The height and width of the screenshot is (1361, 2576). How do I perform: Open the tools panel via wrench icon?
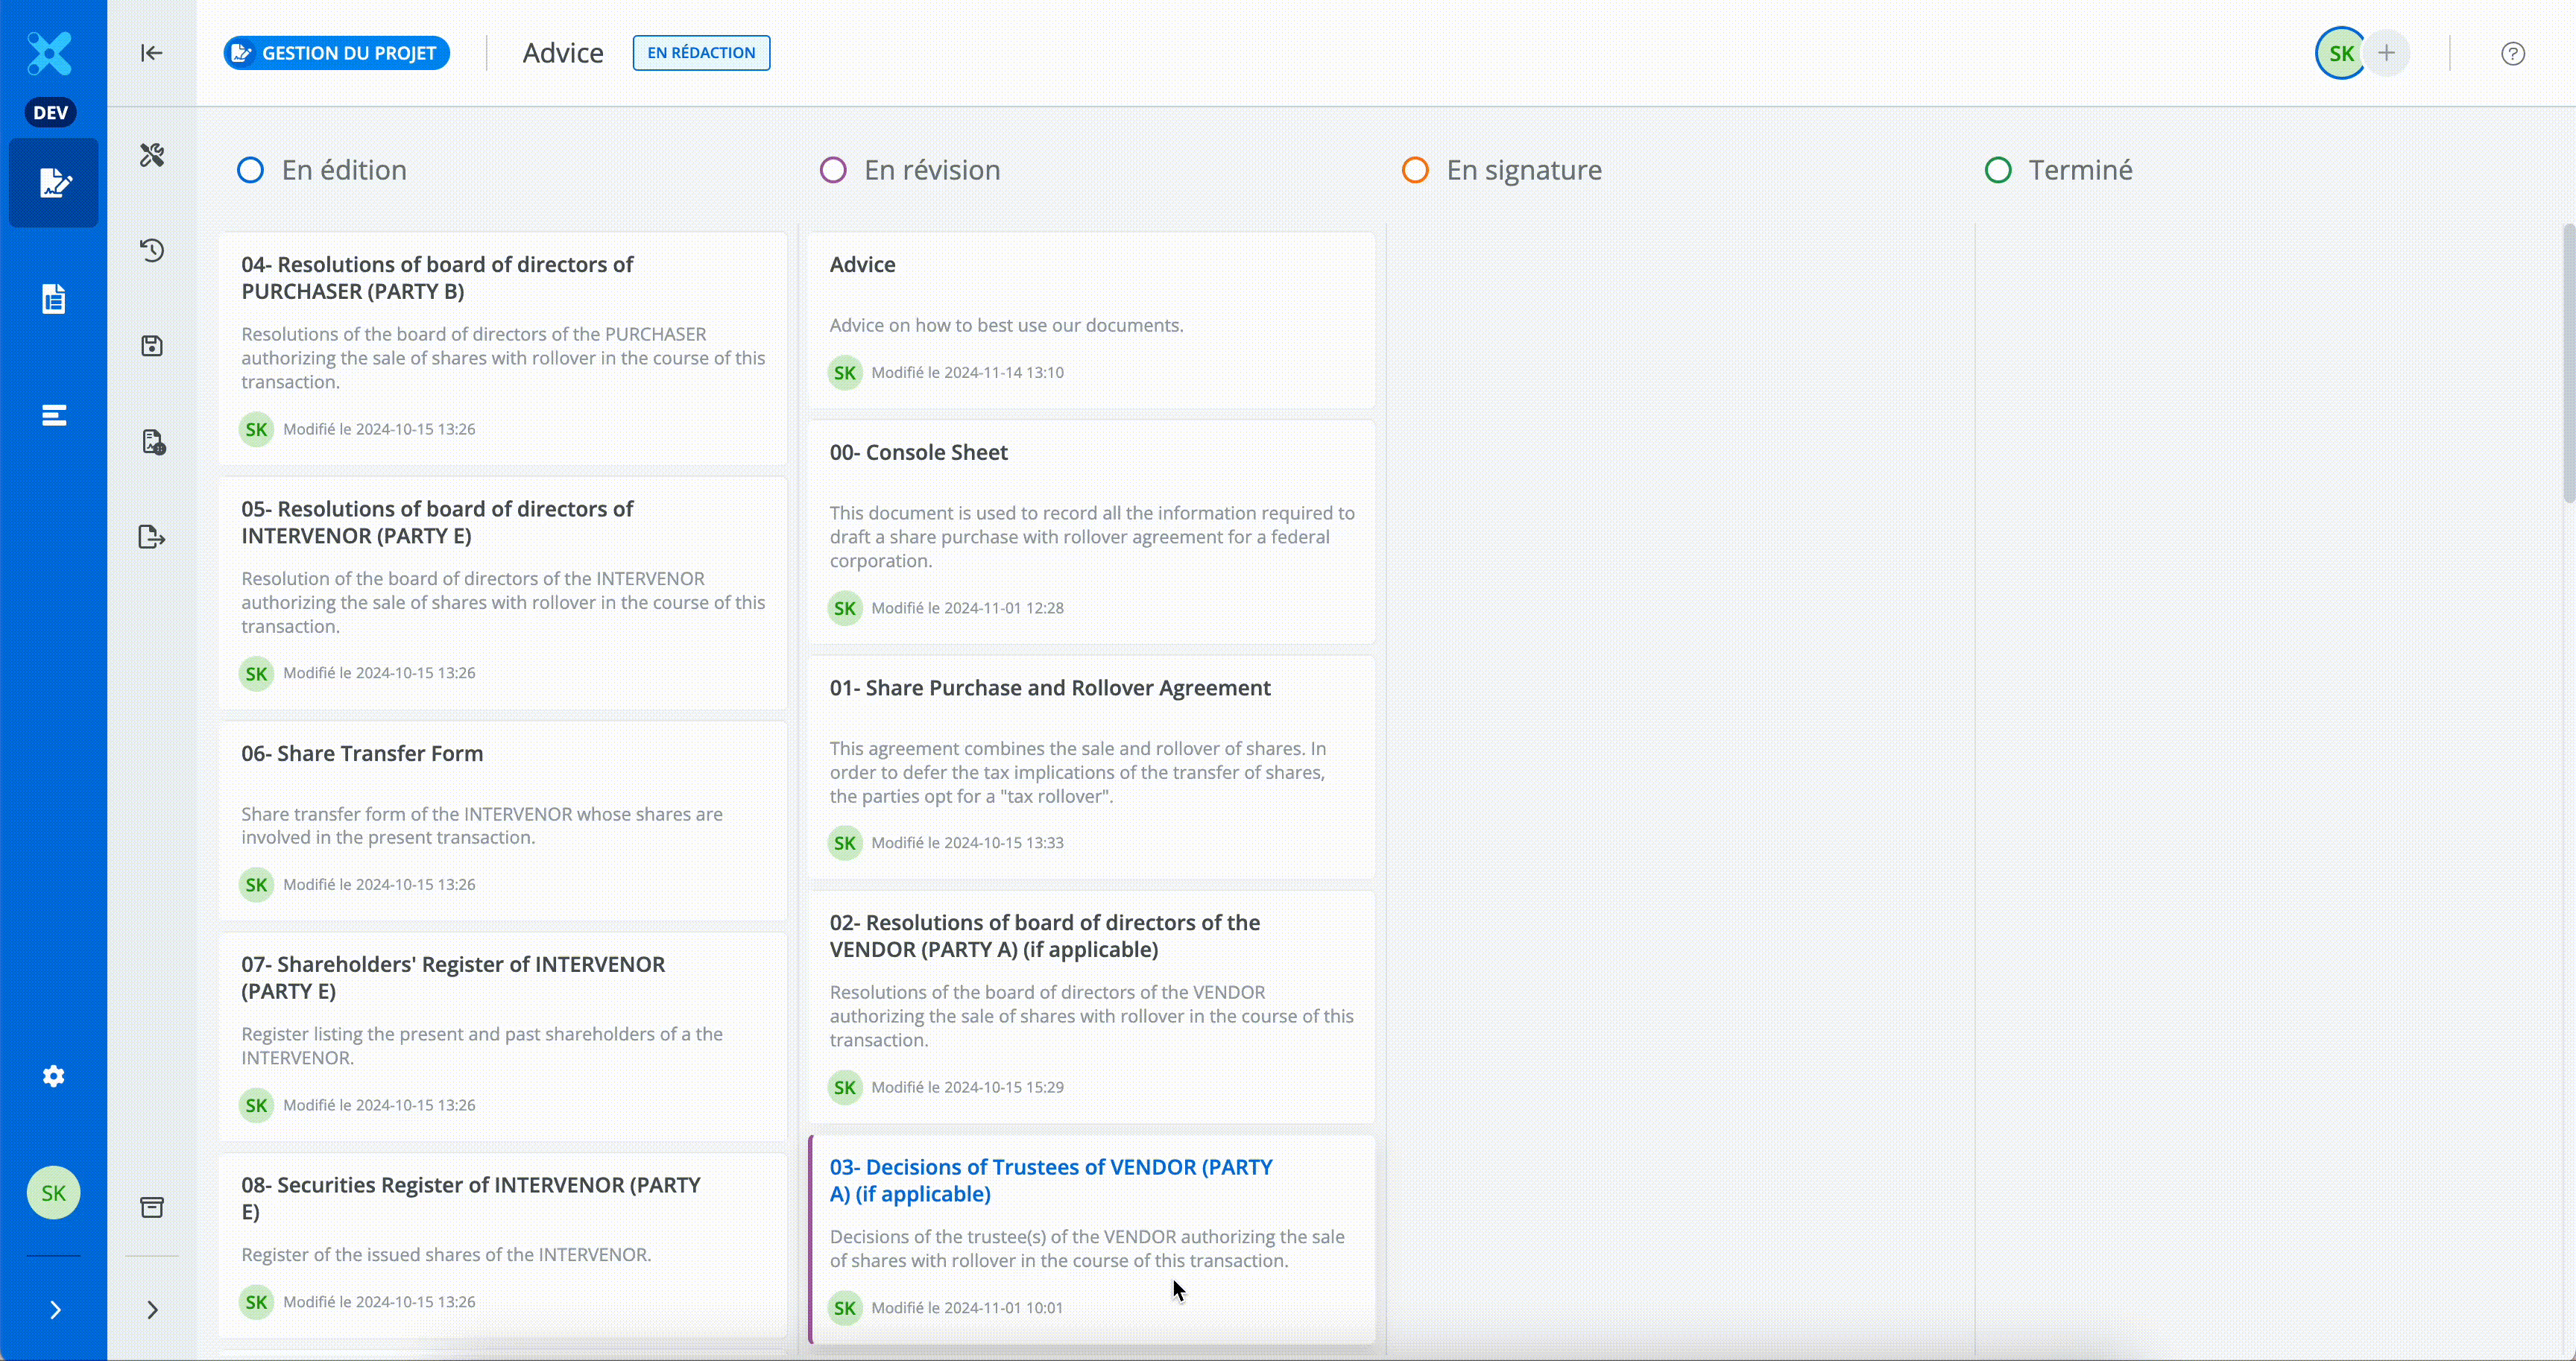coord(152,154)
